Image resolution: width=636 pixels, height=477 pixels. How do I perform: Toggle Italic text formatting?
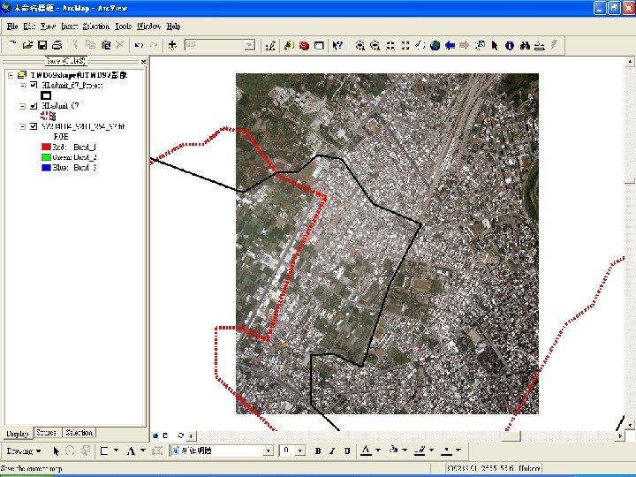click(332, 450)
